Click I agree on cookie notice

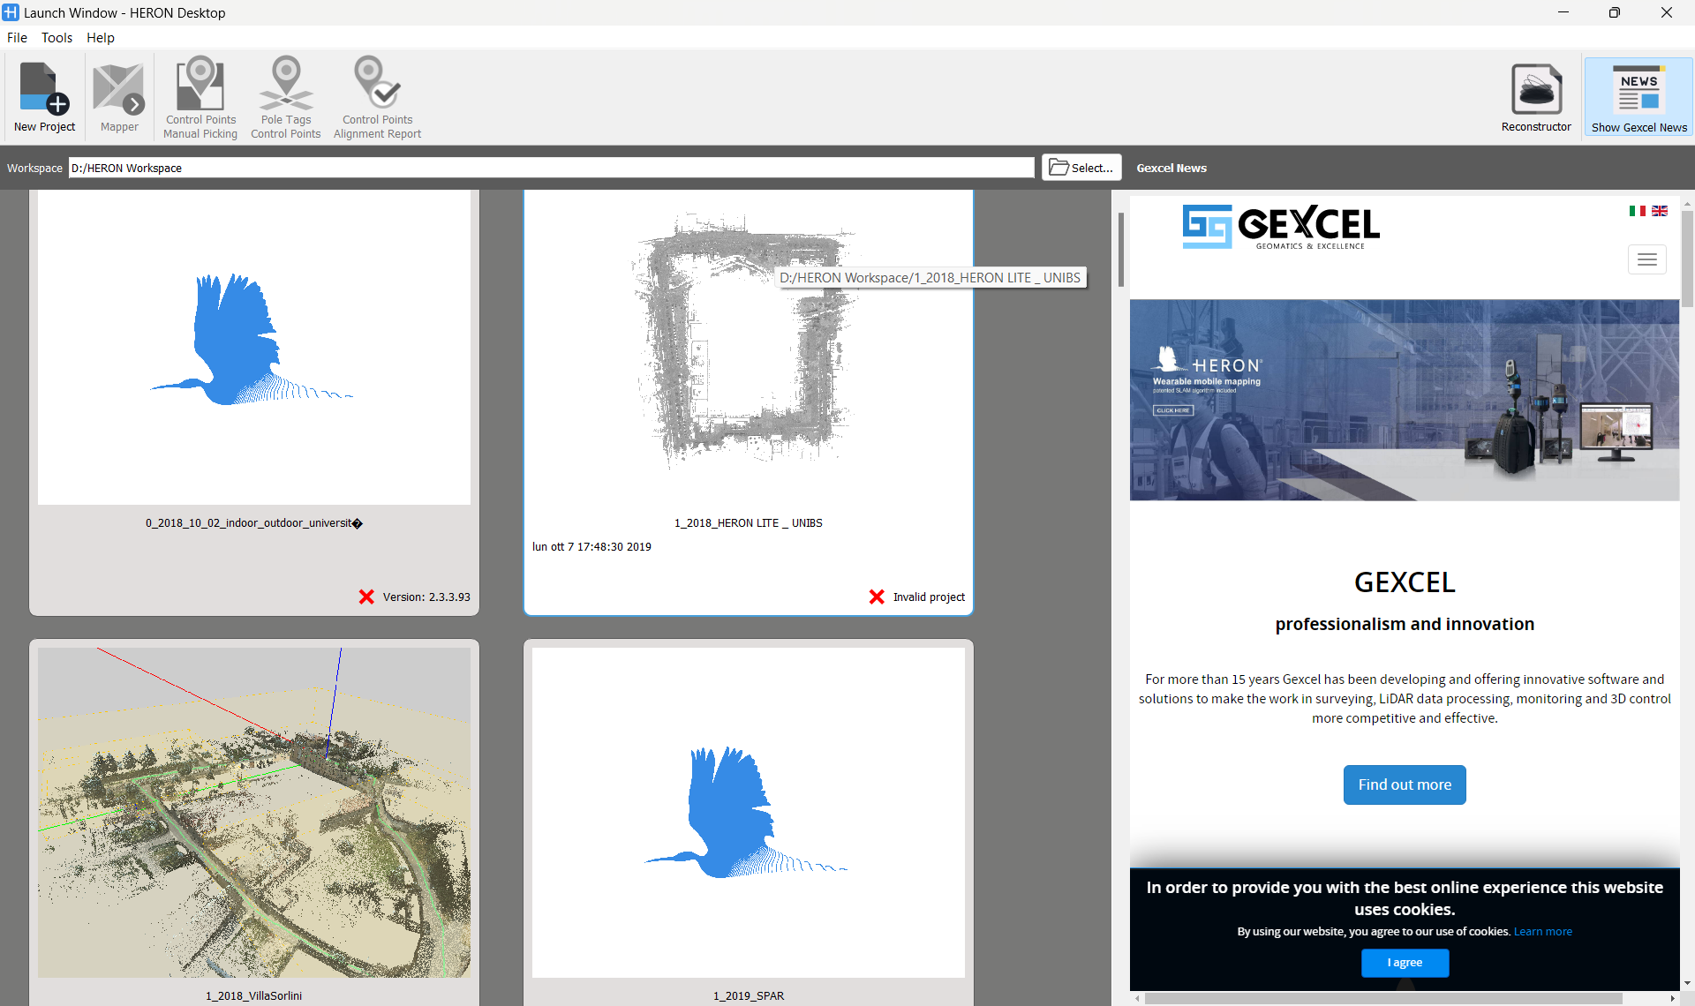coord(1405,963)
